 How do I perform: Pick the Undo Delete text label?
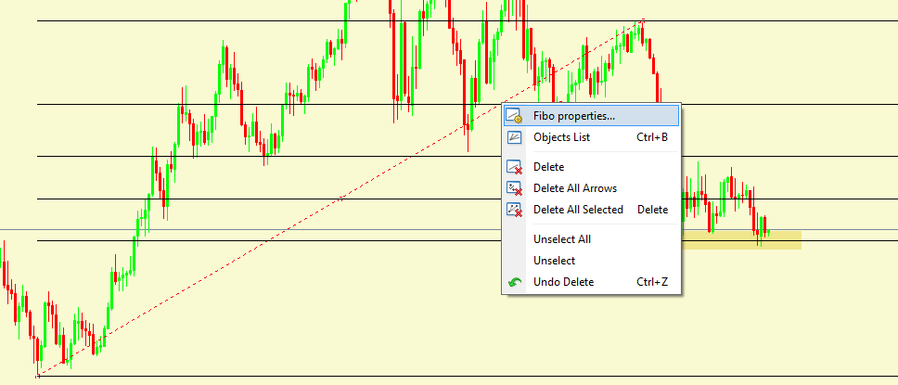point(563,282)
